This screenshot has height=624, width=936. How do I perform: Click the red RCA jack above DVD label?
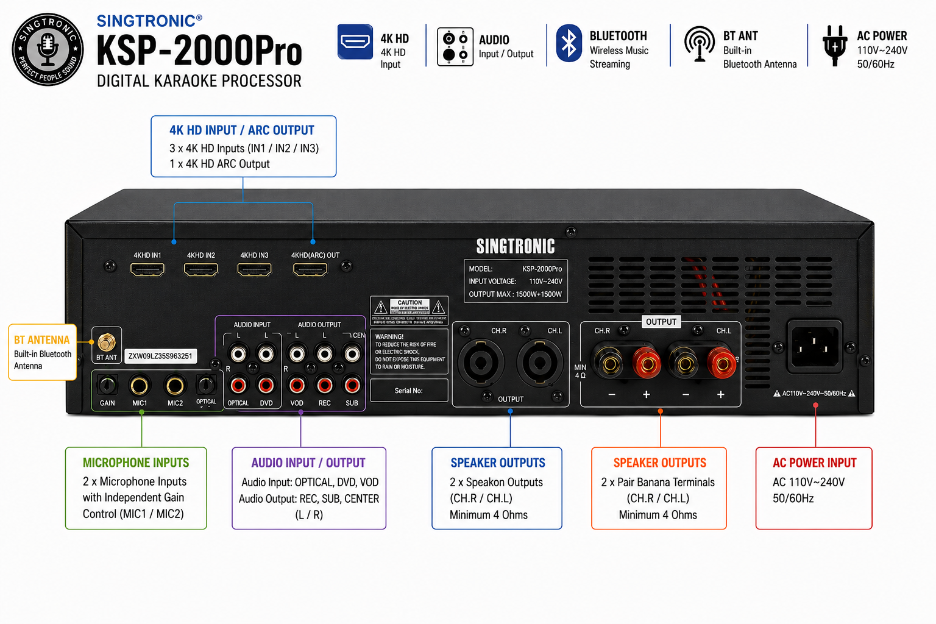point(266,385)
